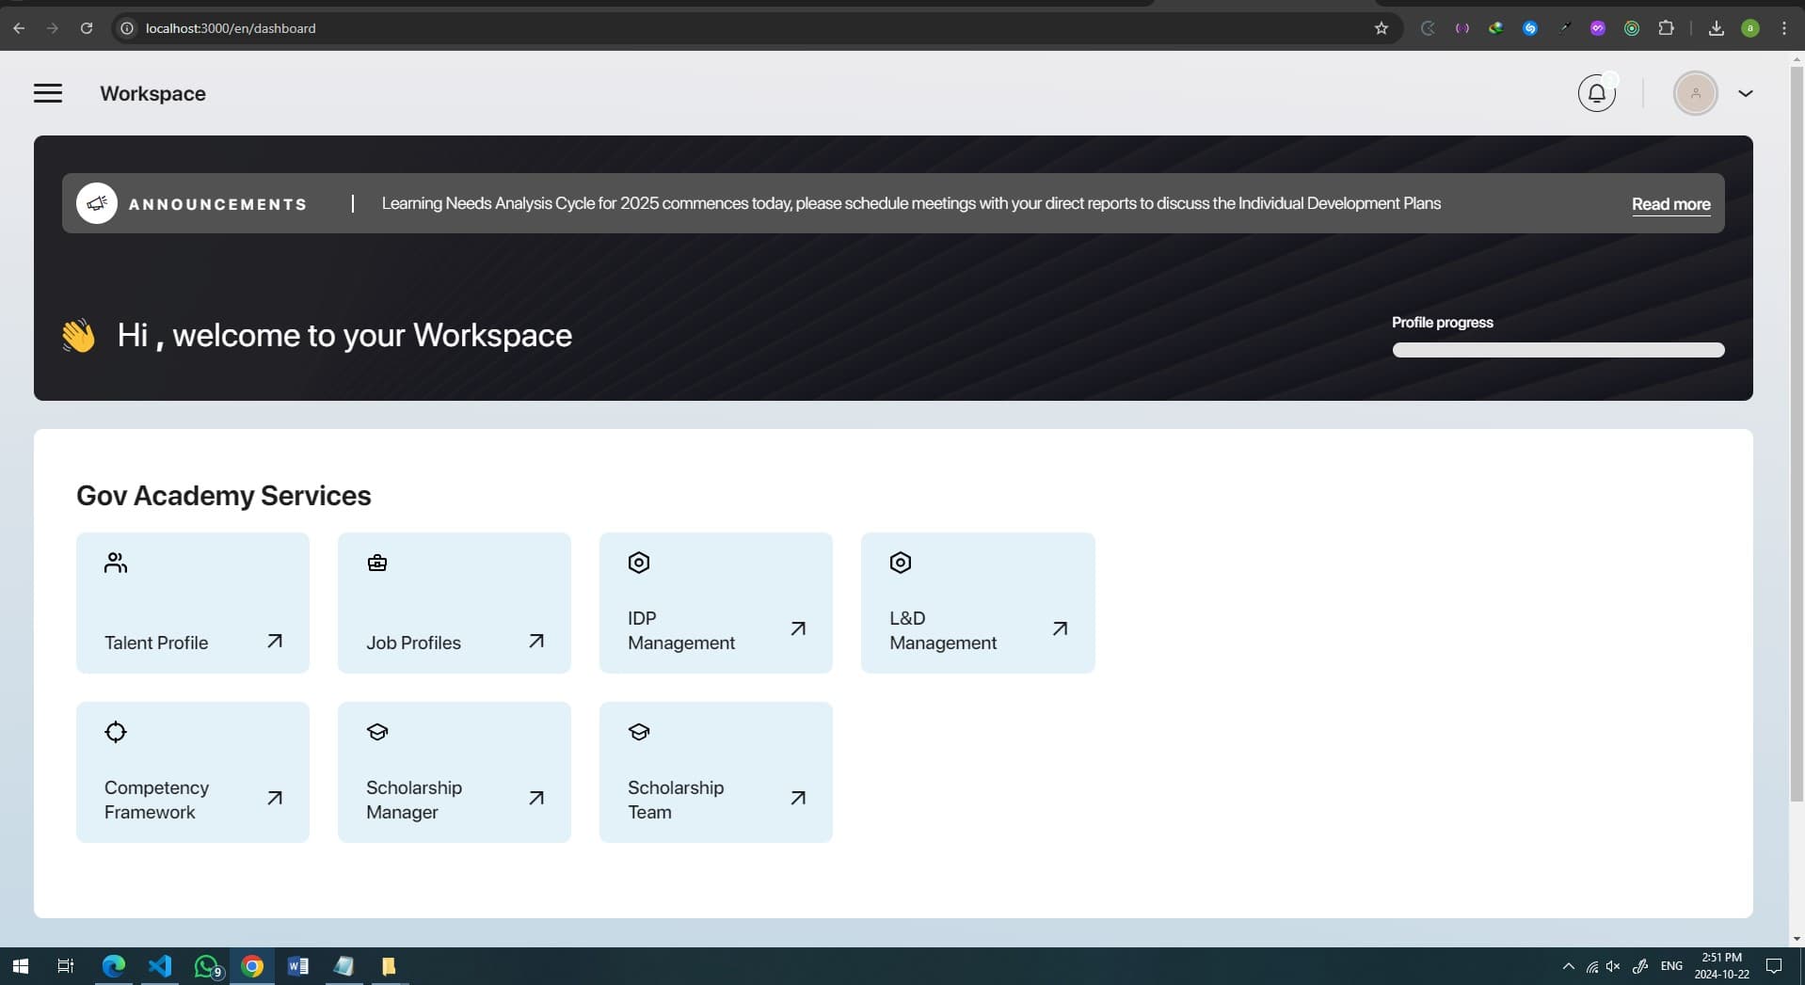Click the Scholarship Manager graduation cap icon
This screenshot has height=985, width=1805.
click(376, 731)
